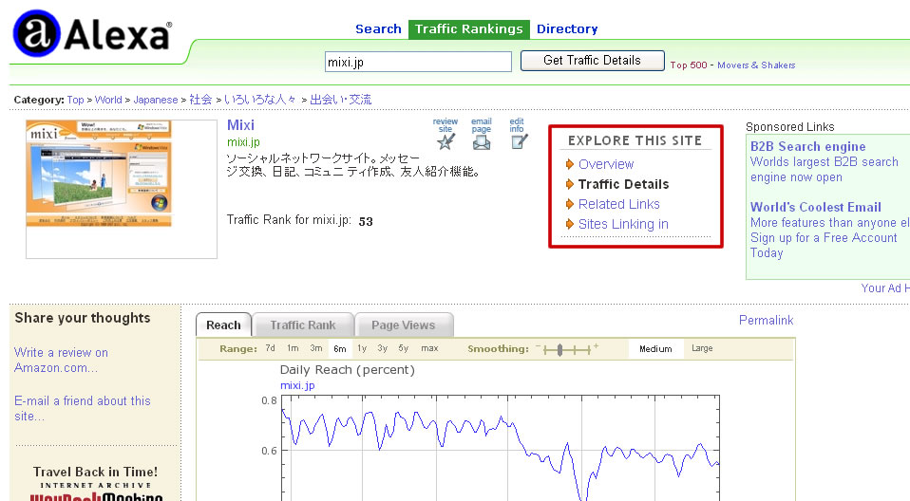Open the Movers & Shakers link

756,65
